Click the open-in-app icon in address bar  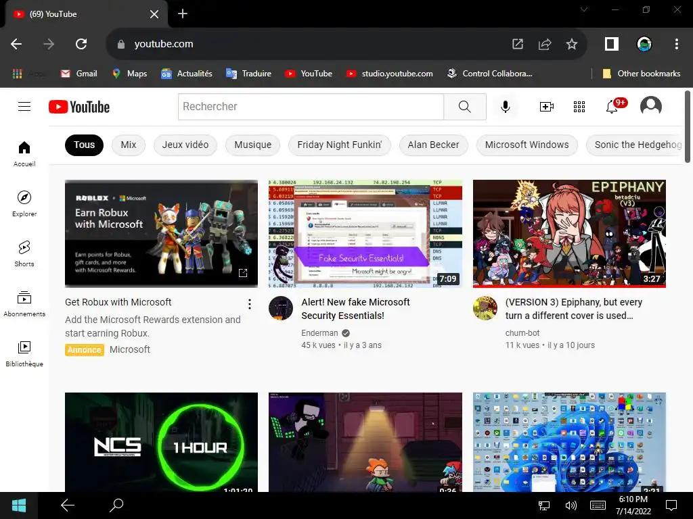pos(518,44)
